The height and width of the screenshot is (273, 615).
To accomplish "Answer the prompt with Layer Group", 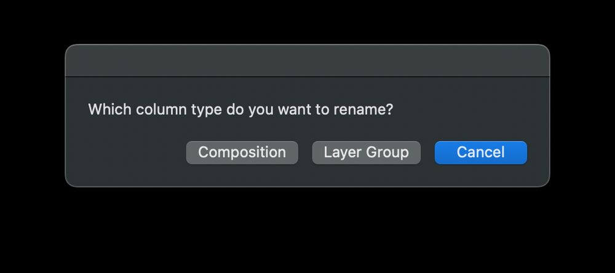I will tap(366, 152).
